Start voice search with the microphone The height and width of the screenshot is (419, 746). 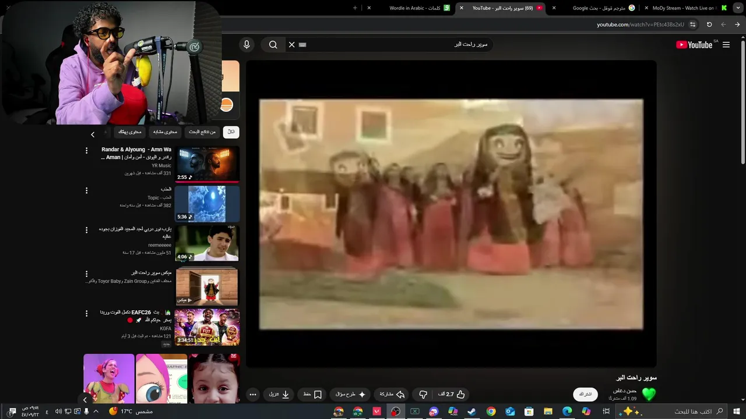[247, 45]
